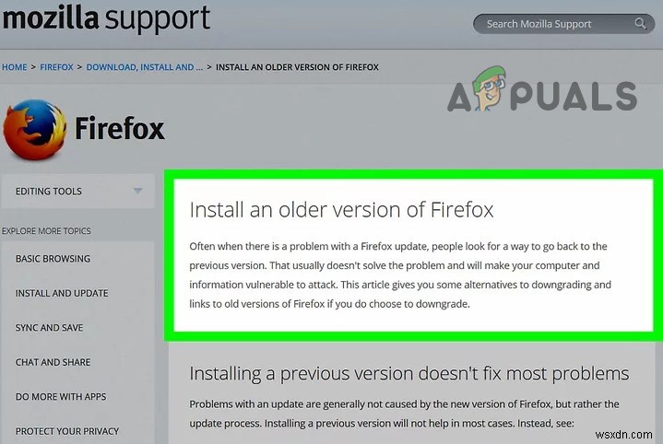Open Do More With Apps topic
Image resolution: width=663 pixels, height=444 pixels.
click(x=61, y=397)
